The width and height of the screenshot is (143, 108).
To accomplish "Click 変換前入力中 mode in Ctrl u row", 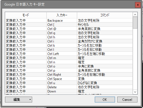I will [26, 83].
